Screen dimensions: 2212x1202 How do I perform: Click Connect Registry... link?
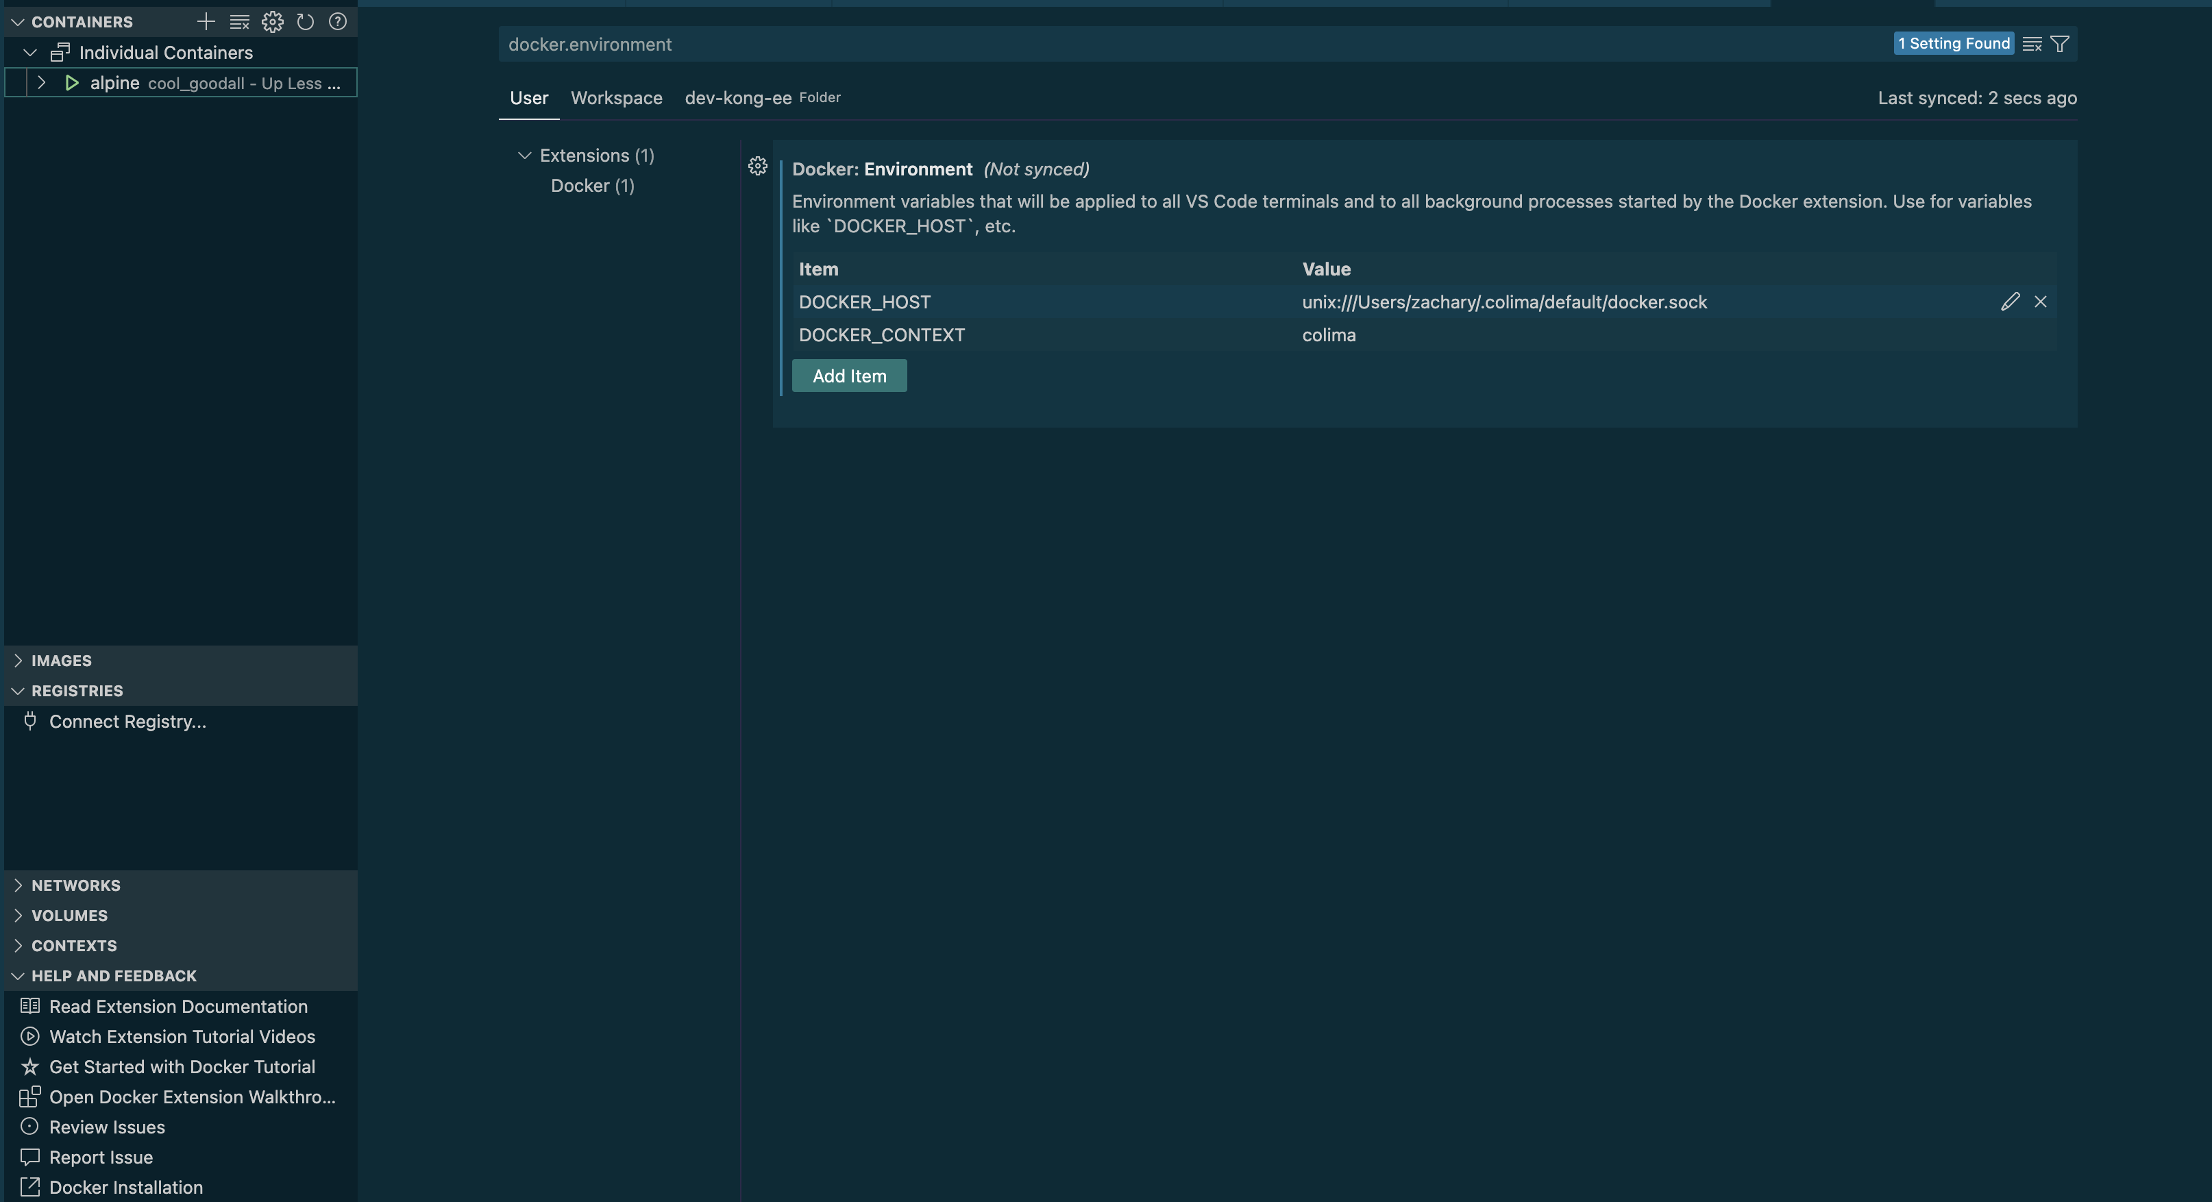(x=128, y=721)
